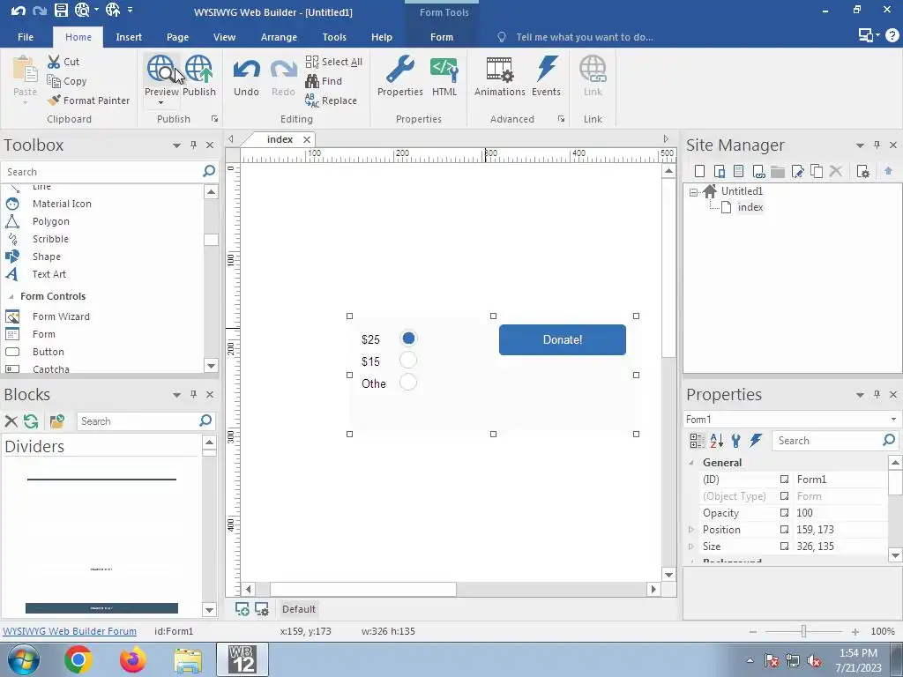Click the blocks folder icon in Blocks panel
Screen dimensions: 903x677
(56, 421)
